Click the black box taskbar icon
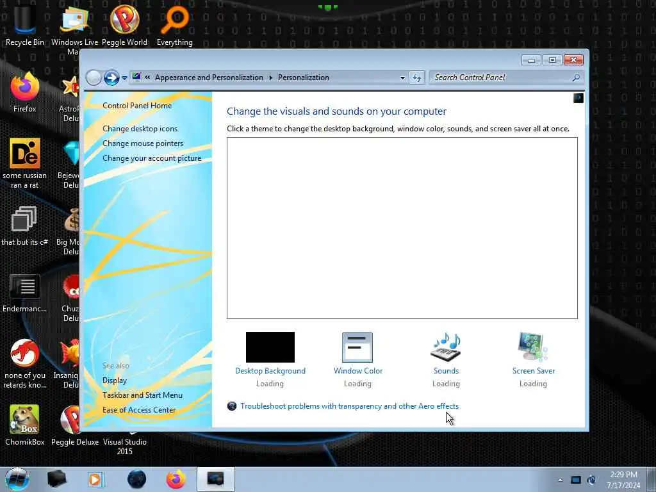Image resolution: width=656 pixels, height=492 pixels. click(x=56, y=479)
